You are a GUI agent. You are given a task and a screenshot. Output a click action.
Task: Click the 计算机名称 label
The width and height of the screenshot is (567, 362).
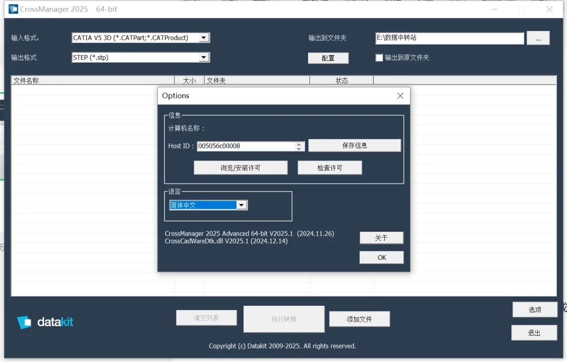[186, 128]
